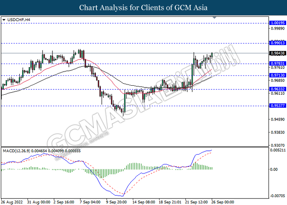Open the USDCHF,H4 chart dropdown triangle
Viewport: 287px width, 205px height.
(4, 20)
